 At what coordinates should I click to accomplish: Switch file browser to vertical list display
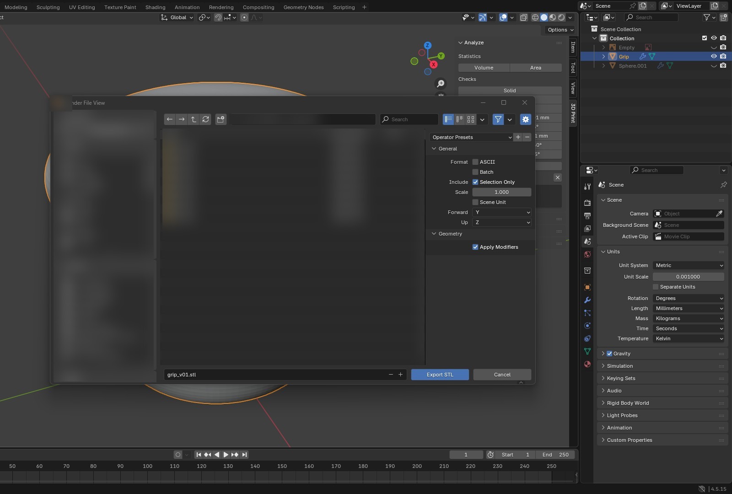[448, 119]
